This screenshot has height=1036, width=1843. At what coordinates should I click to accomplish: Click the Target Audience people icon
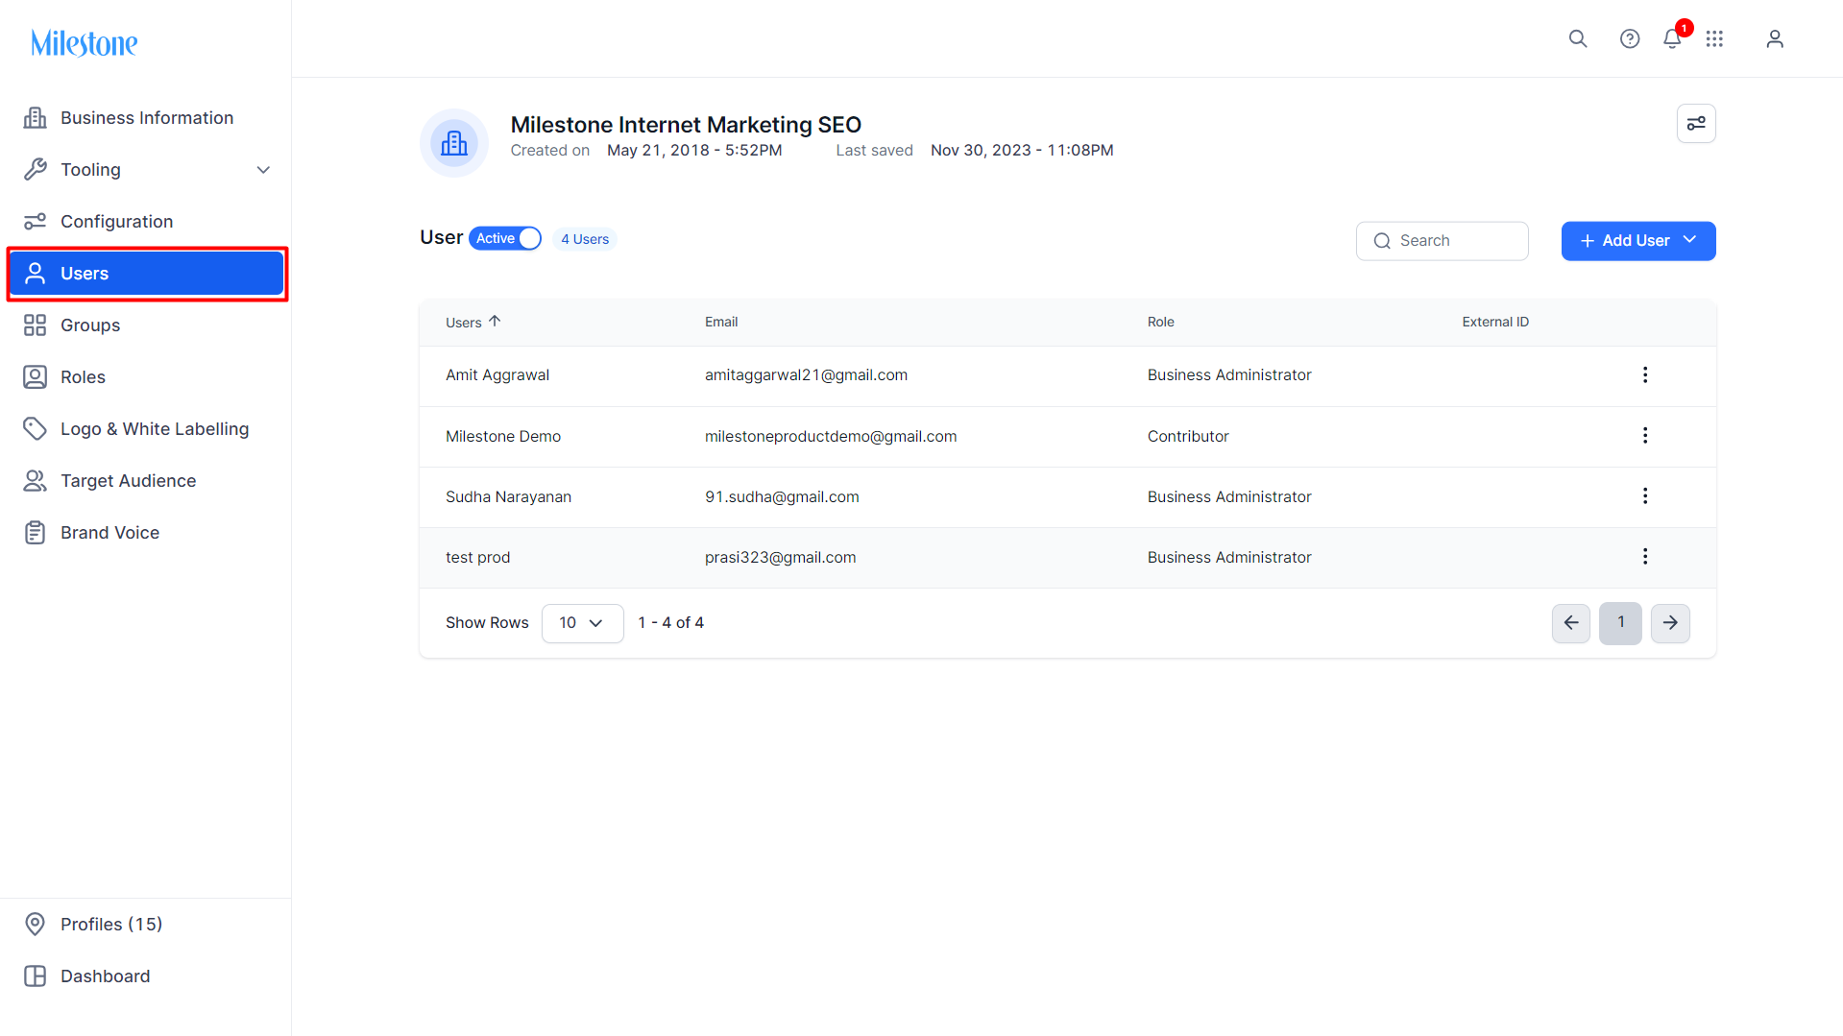click(36, 481)
